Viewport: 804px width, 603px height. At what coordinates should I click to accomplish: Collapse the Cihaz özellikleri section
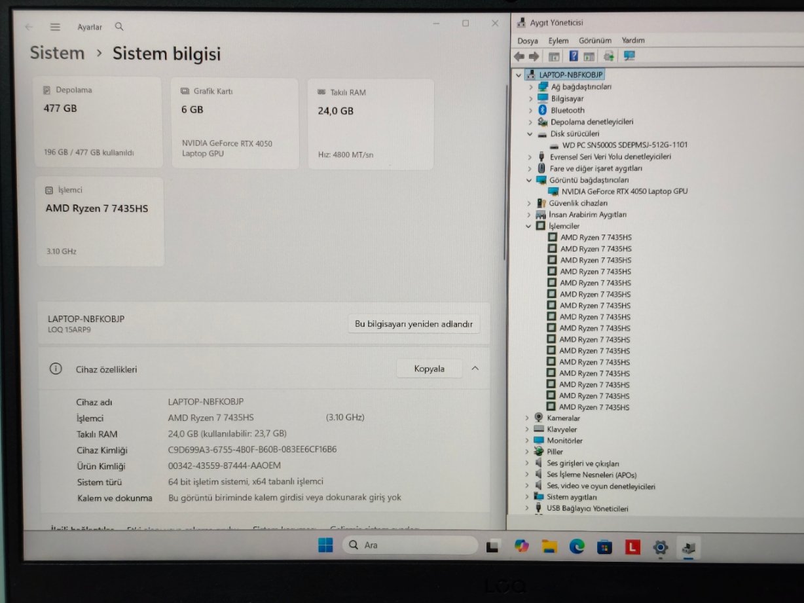tap(475, 369)
